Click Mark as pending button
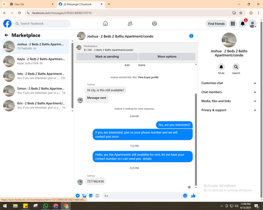The image size is (263, 210). coord(107,57)
